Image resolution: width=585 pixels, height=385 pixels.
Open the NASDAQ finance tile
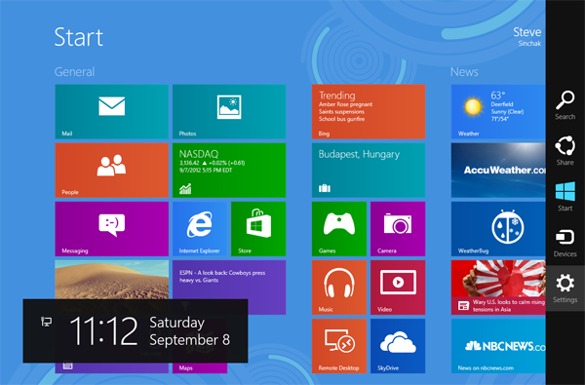coord(229,171)
